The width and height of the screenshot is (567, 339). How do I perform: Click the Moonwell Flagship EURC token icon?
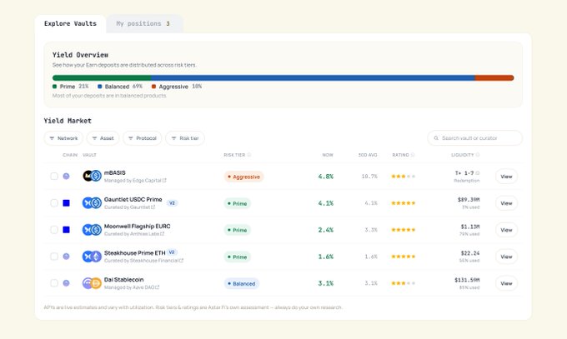[92, 230]
